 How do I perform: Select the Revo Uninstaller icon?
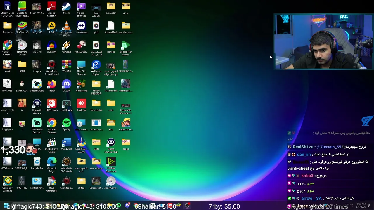52,185
